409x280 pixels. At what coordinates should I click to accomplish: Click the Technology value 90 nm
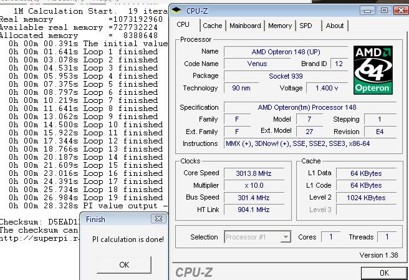(241, 88)
